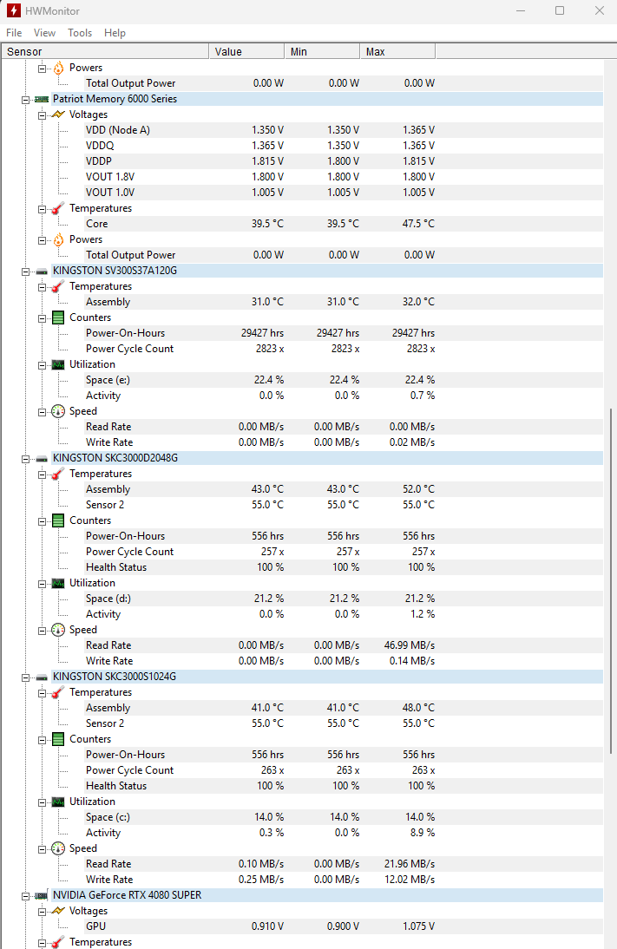Open the View menu
This screenshot has height=949, width=617.
(44, 33)
